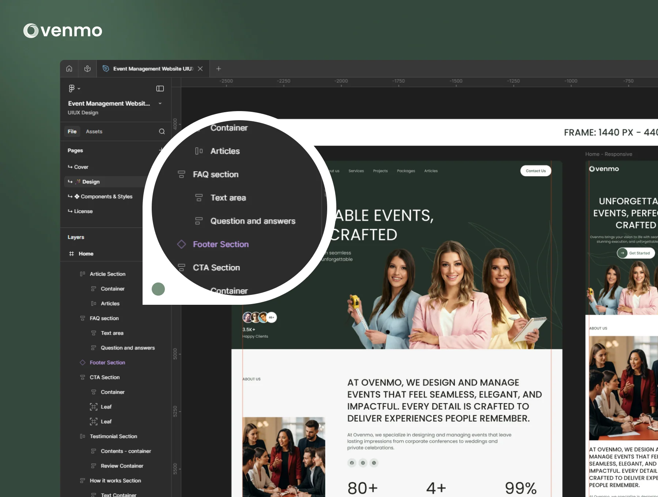This screenshot has width=658, height=497.
Task: Click the community globe icon in tab bar
Action: [87, 68]
